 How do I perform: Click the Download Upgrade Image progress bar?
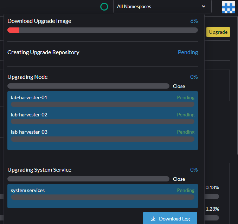coord(103,30)
